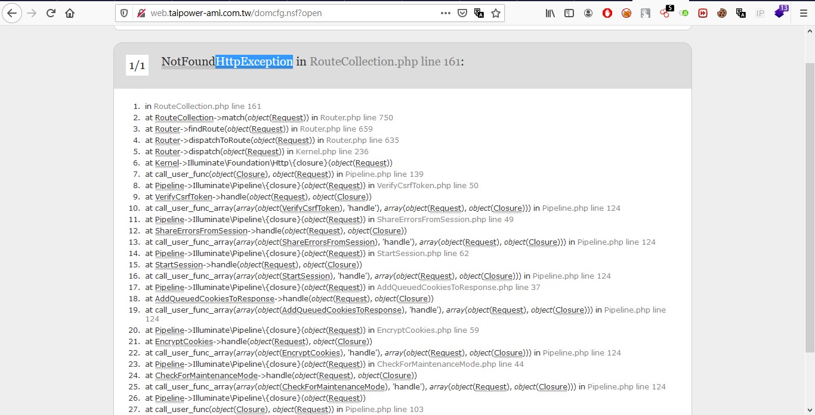Click 'CheckForMaintenanceMode.php line 44' text
815x415 pixels.
coord(450,364)
